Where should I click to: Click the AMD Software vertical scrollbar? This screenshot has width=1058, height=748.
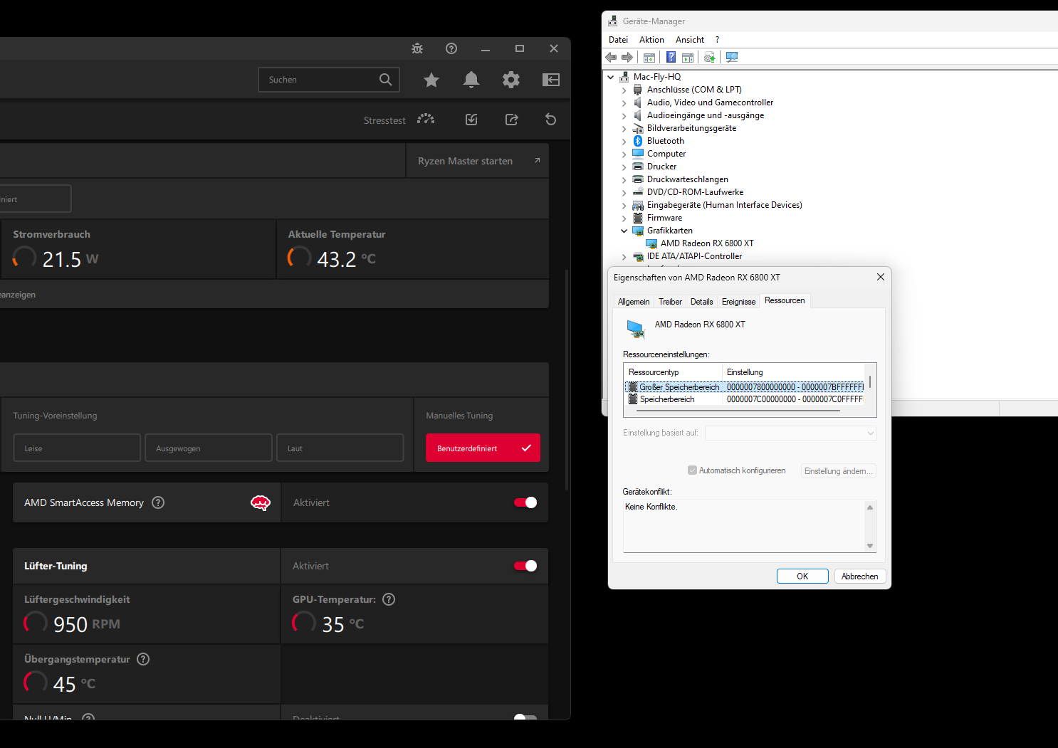[x=567, y=379]
